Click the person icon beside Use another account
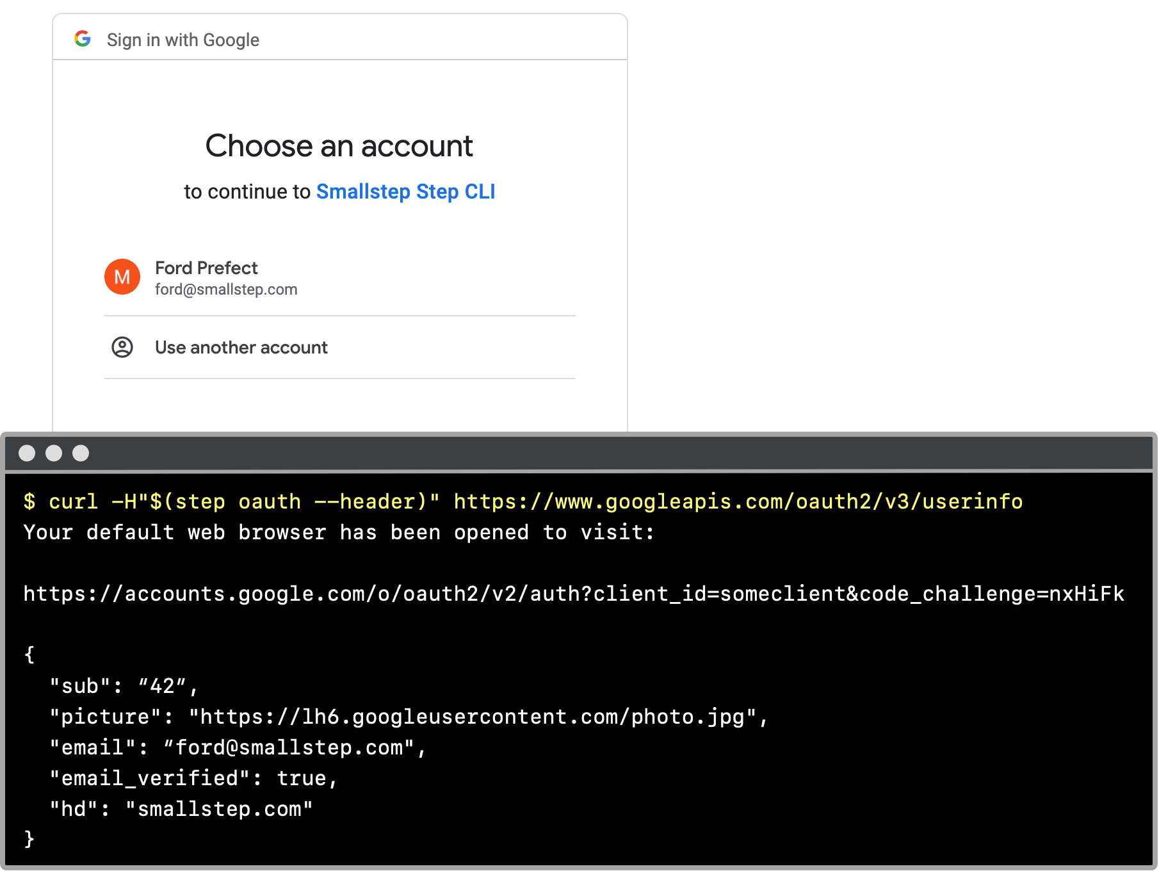 (122, 347)
